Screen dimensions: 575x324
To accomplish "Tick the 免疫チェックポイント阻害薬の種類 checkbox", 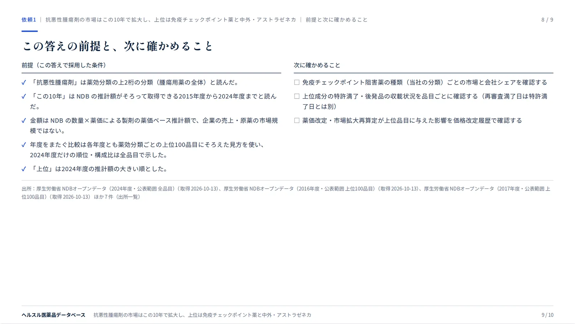I will click(x=296, y=82).
